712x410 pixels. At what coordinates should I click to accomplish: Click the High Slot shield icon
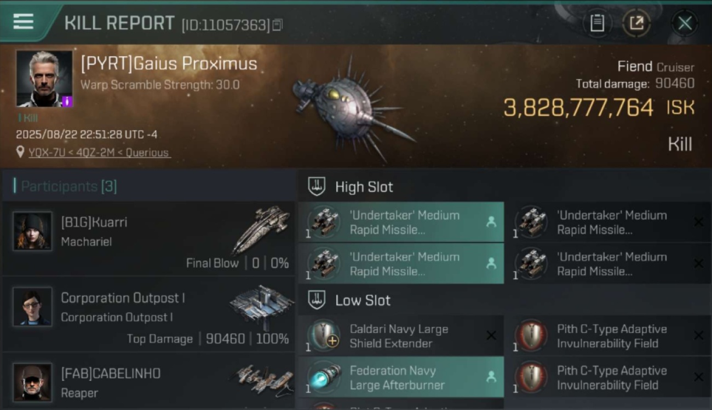[x=317, y=186]
